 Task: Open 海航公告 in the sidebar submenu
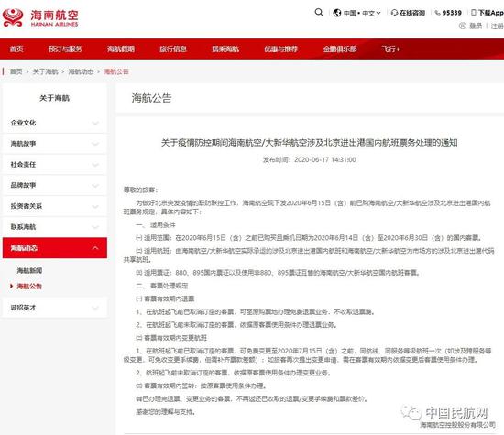pos(29,287)
